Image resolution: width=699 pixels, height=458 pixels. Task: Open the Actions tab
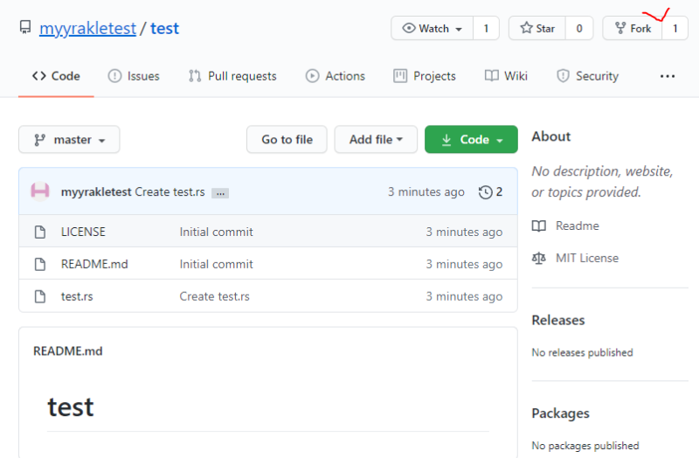click(x=336, y=76)
